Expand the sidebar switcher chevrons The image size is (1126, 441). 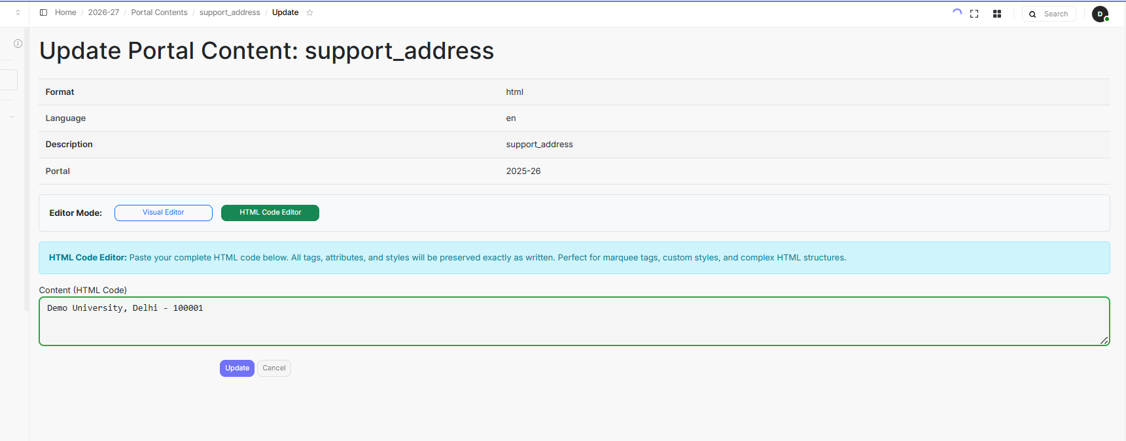pos(18,12)
